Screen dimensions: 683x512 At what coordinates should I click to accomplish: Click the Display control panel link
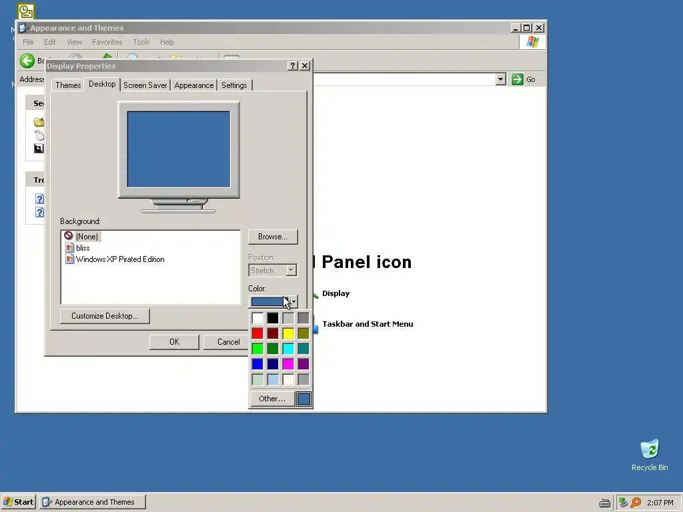[x=336, y=293]
